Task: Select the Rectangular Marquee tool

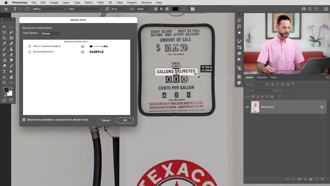Action: tap(11, 27)
